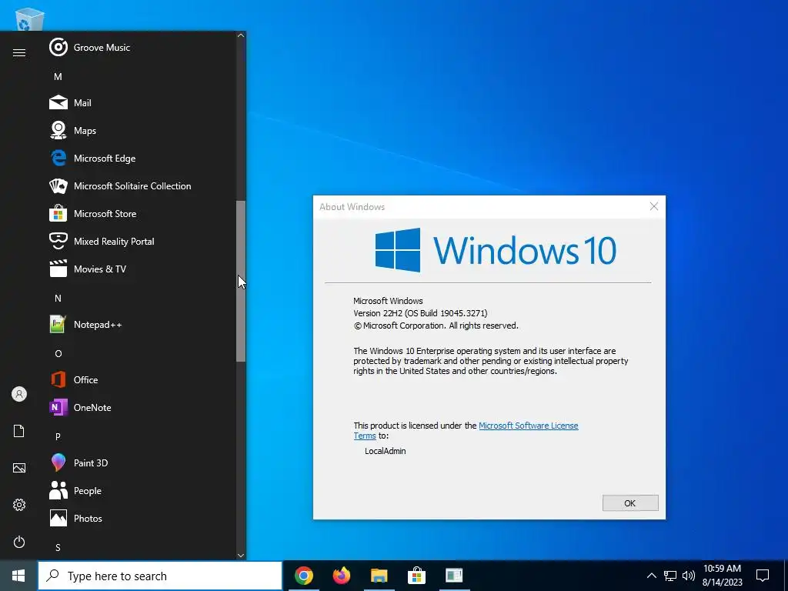788x591 pixels.
Task: Open the network status tray icon
Action: click(670, 576)
